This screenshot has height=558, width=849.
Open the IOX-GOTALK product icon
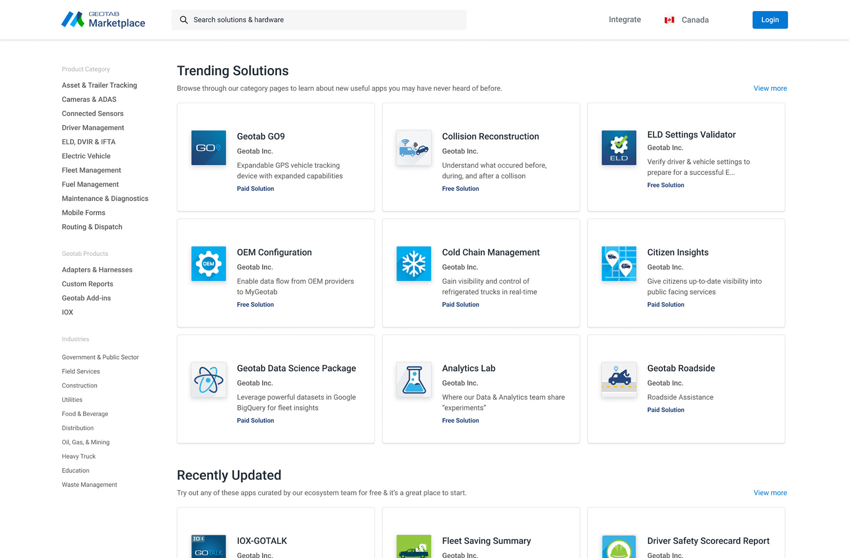coord(208,547)
